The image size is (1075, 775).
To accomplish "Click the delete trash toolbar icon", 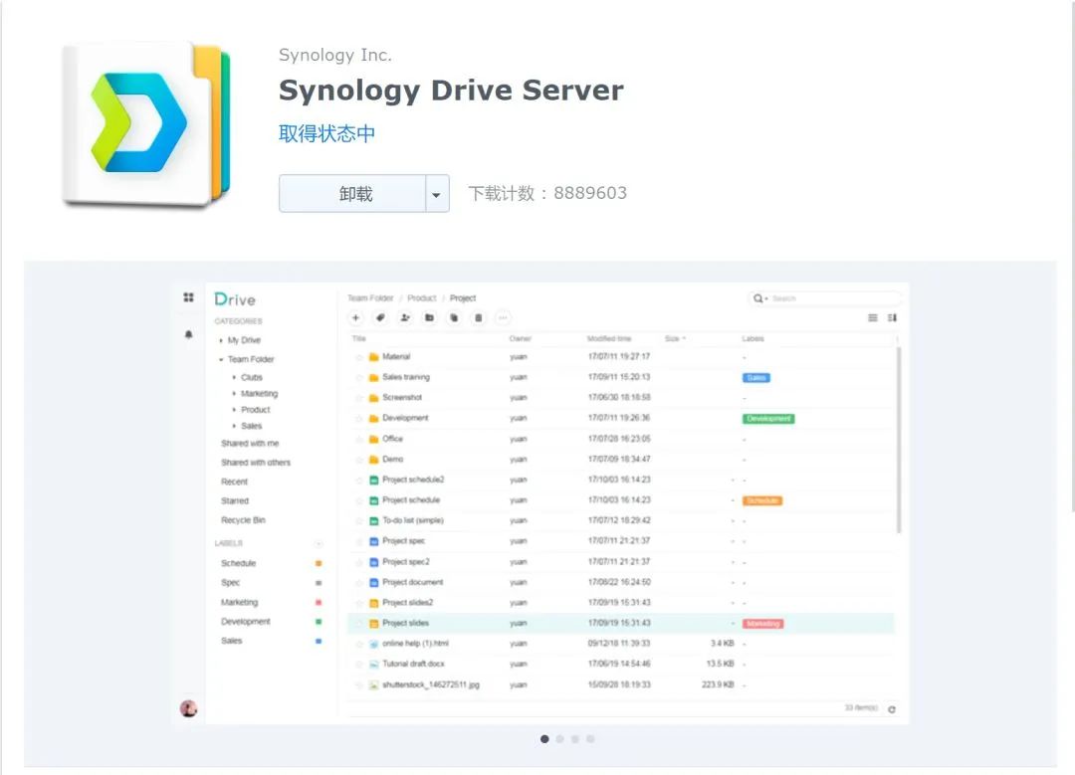I will (479, 318).
